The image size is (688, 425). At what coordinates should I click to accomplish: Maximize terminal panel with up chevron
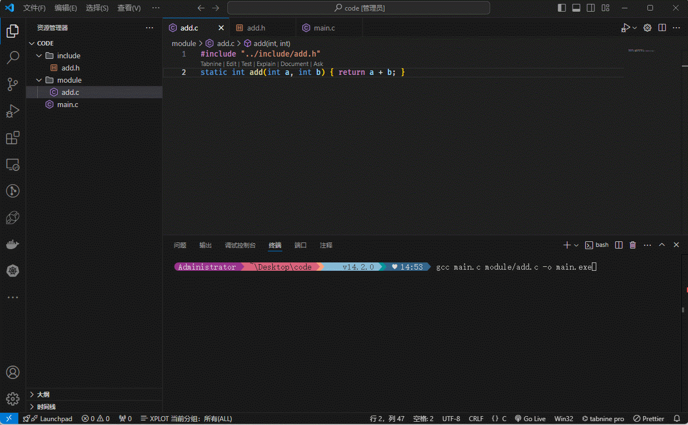tap(662, 245)
